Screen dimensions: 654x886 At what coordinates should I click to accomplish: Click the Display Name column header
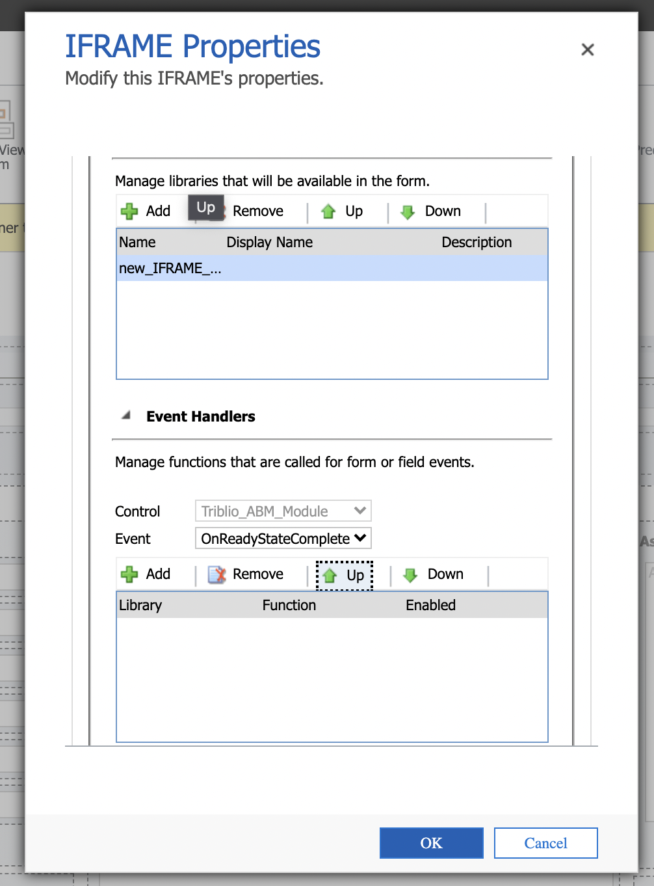pos(269,242)
